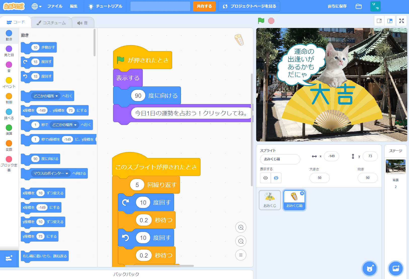
Task: Stop the project with red stop icon
Action: pos(271,21)
